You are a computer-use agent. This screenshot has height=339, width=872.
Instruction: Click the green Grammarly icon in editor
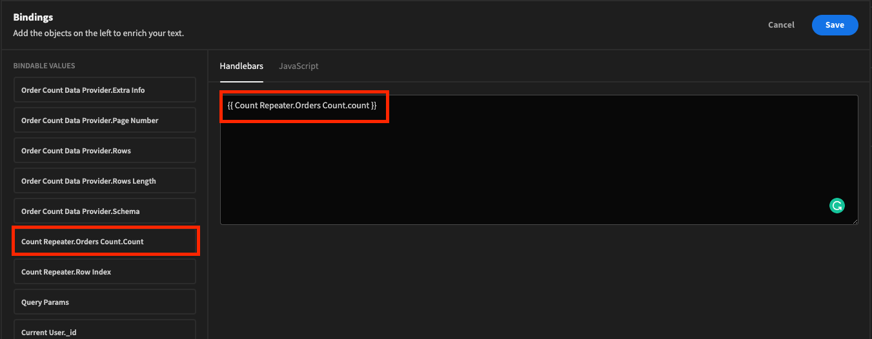click(x=837, y=206)
